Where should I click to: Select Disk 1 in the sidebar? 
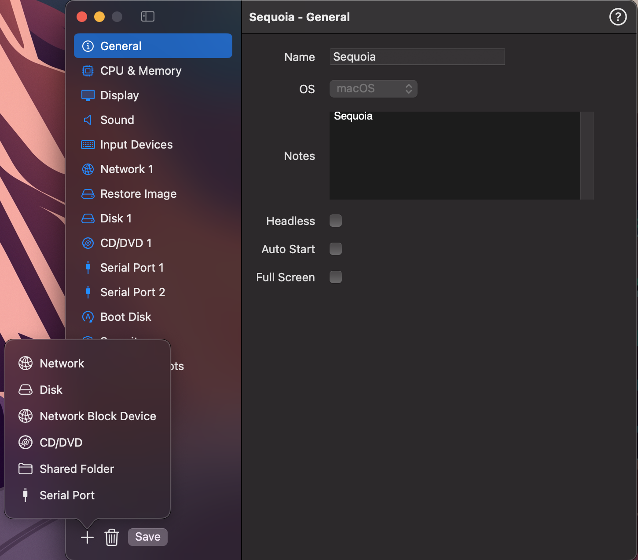(116, 218)
